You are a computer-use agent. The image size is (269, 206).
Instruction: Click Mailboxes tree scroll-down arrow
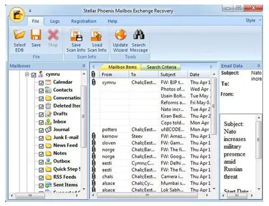point(84,188)
